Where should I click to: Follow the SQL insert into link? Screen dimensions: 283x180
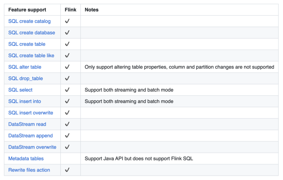[25, 101]
